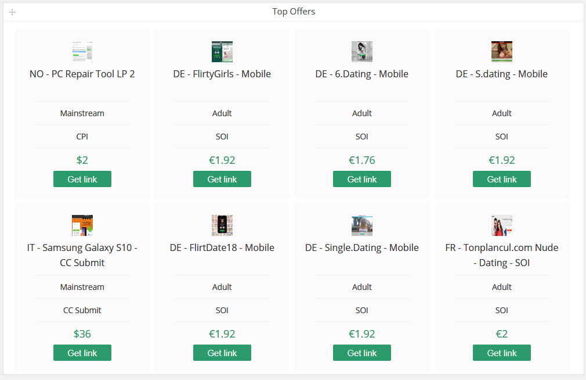Get link for DE - FlirtDate18 - Mobile
This screenshot has height=380, width=586.
coord(222,353)
